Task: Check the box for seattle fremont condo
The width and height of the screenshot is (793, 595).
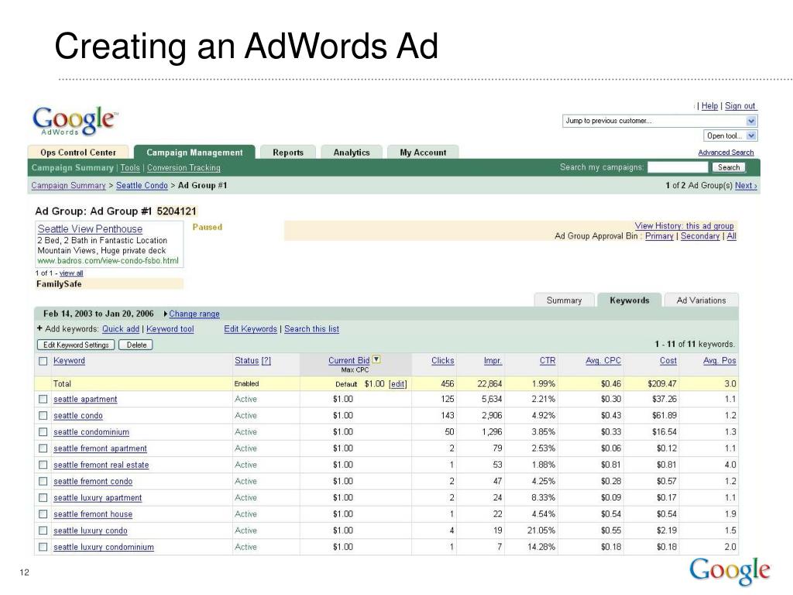Action: 43,481
